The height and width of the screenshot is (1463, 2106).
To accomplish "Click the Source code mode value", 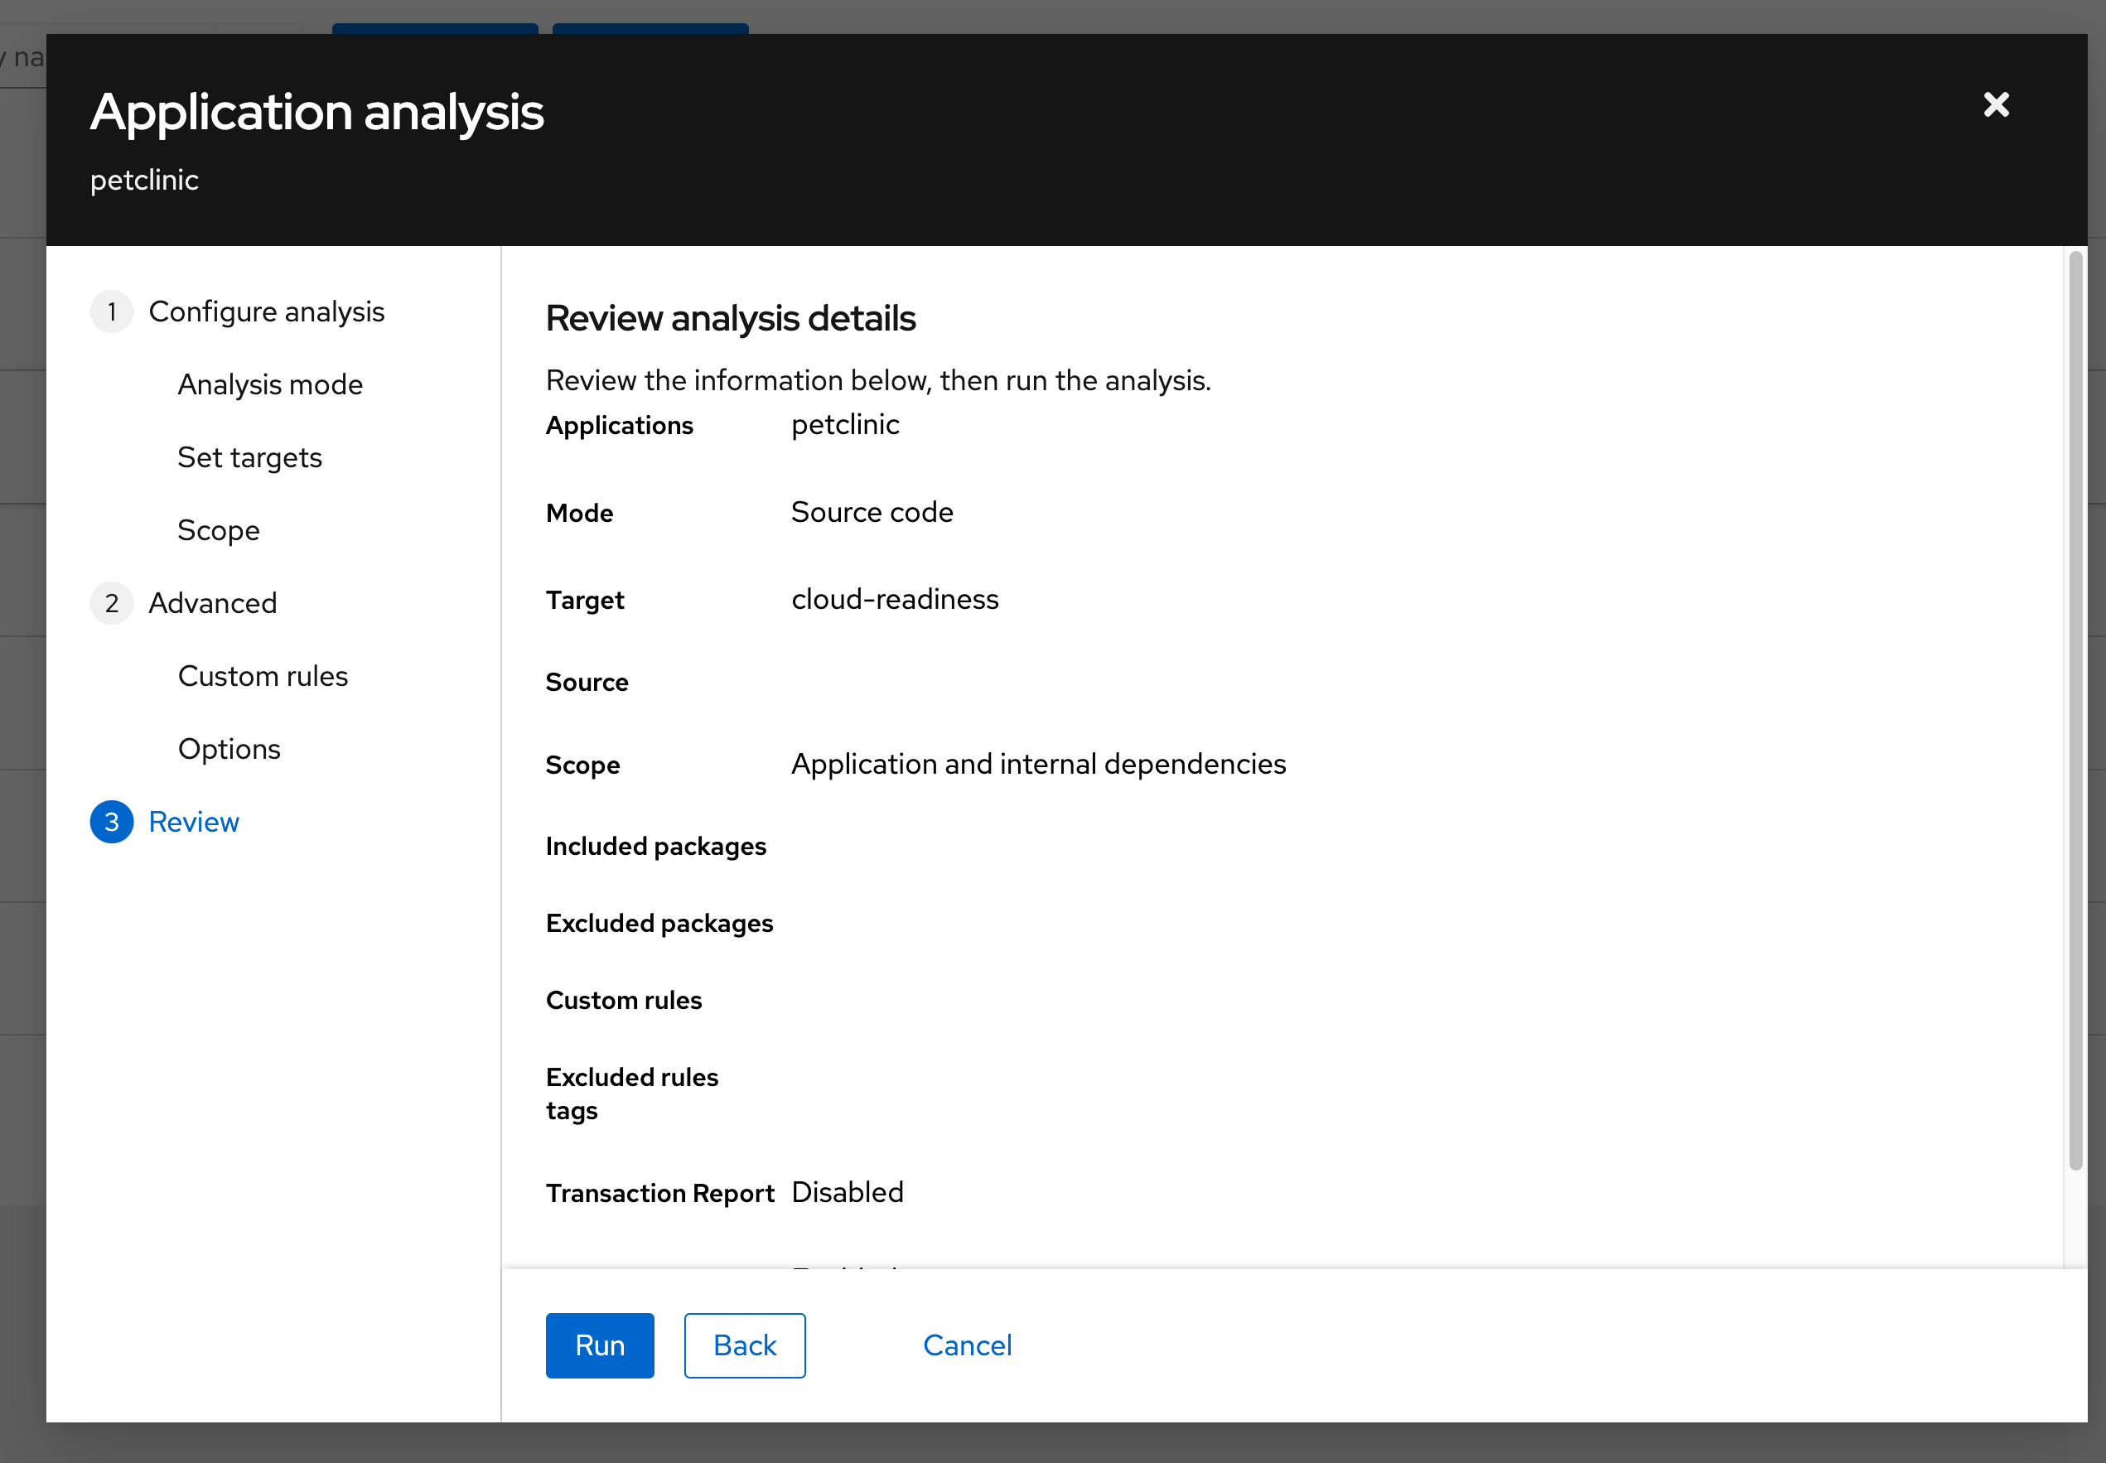I will pyautogui.click(x=872, y=513).
